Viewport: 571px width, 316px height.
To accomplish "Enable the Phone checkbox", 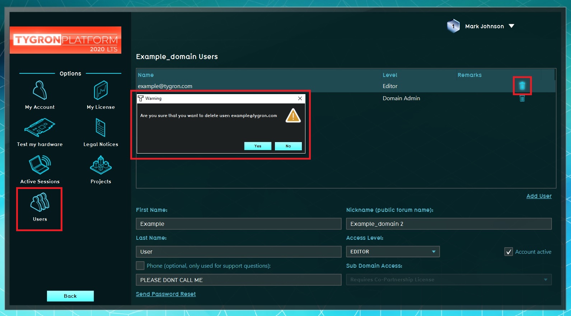I will tap(140, 266).
